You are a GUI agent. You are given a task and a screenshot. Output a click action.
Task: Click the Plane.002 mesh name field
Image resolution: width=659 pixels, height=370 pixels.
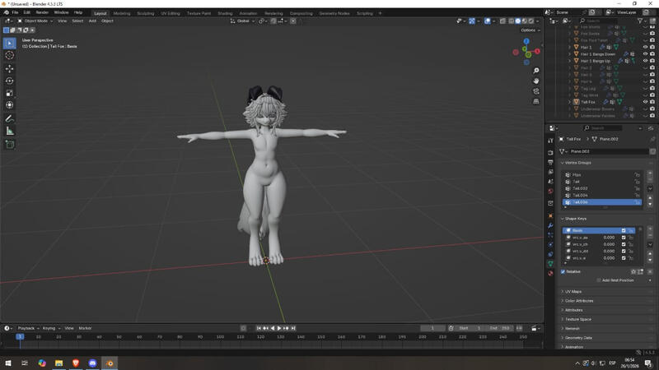tap(607, 151)
